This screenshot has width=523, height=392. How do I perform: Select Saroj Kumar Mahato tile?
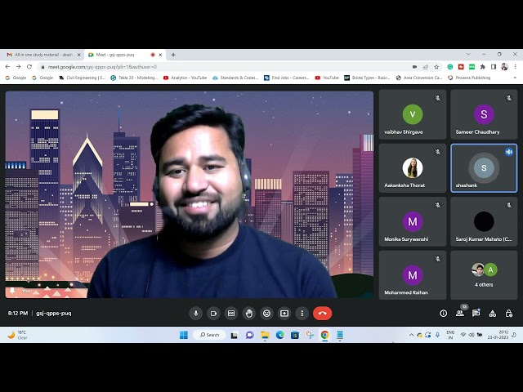point(484,221)
